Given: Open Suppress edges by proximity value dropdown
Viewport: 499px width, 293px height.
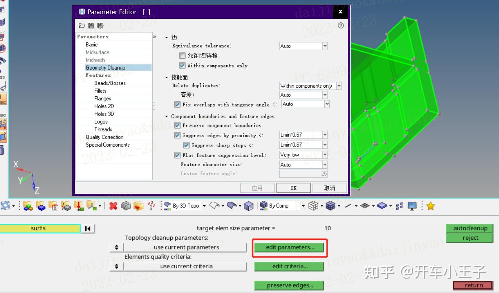Looking at the screenshot, I should click(303, 135).
